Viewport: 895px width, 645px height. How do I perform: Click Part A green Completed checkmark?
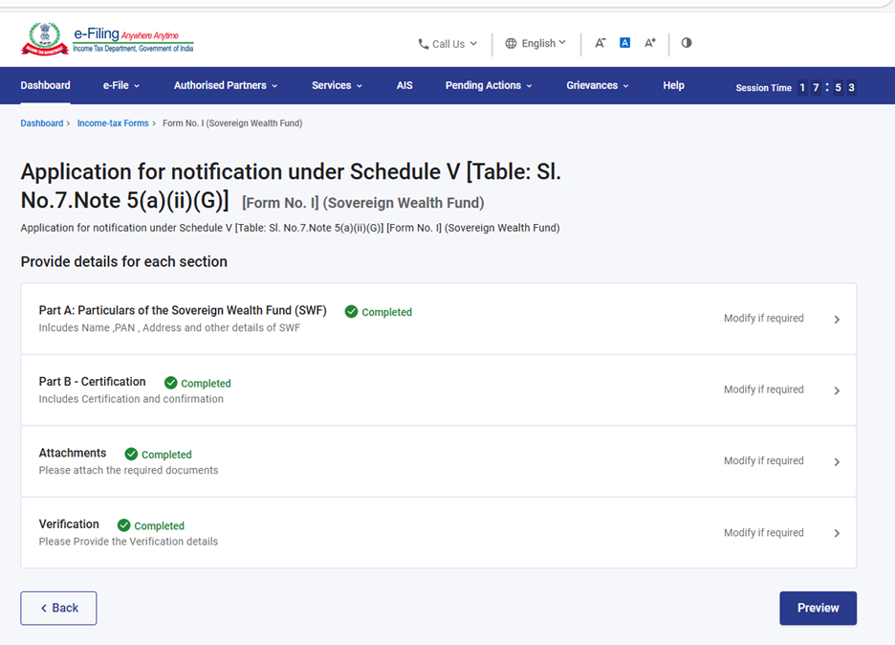point(352,312)
